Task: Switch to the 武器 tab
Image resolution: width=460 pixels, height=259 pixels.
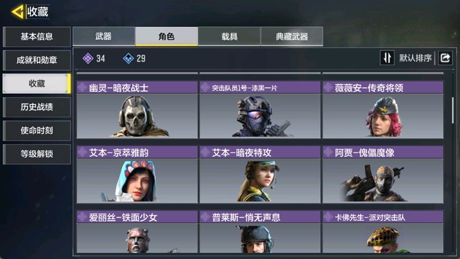Action: pos(104,36)
